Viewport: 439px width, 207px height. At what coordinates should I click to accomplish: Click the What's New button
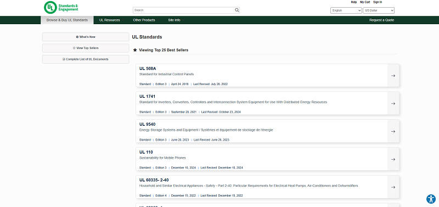point(86,37)
